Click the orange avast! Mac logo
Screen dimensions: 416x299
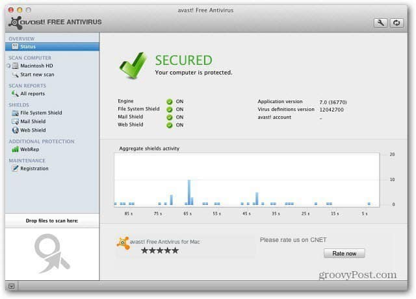123,243
